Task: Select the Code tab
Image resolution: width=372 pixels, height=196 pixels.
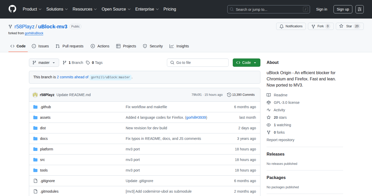Action: coord(18,46)
